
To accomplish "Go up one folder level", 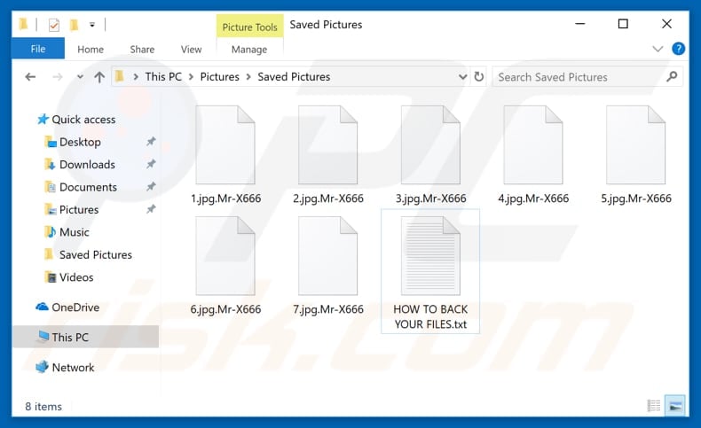I will pyautogui.click(x=99, y=77).
